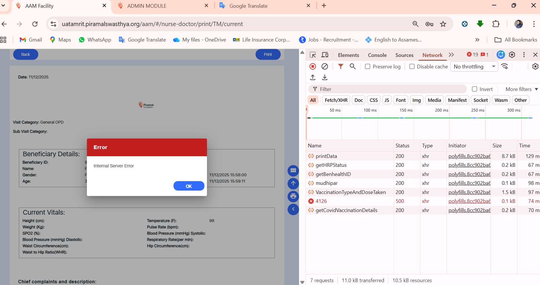540x285 pixels.
Task: Toggle the device toolbar icon
Action: coord(325,55)
